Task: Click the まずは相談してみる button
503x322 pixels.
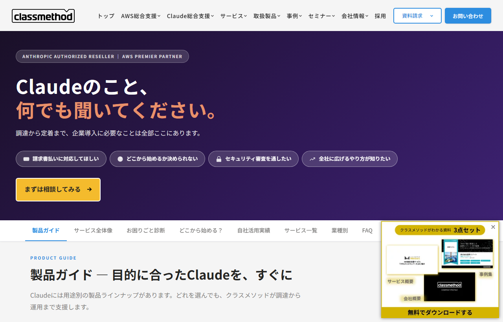Action: tap(58, 190)
